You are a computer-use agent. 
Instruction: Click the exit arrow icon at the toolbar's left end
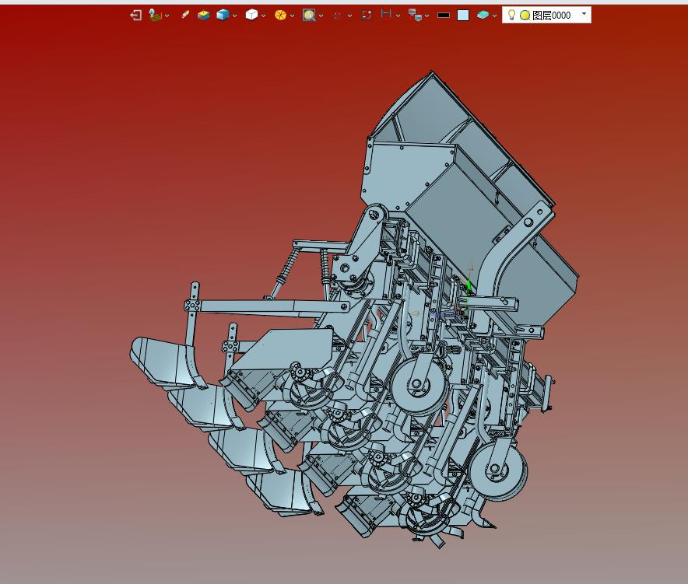coord(135,16)
